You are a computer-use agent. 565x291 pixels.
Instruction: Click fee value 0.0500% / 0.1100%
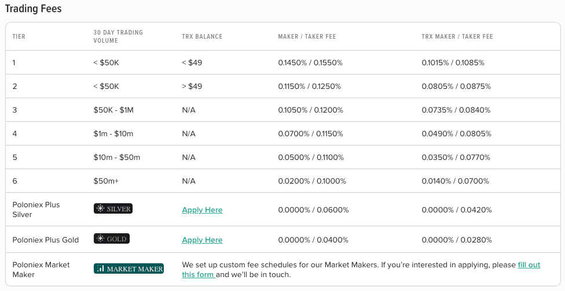click(311, 158)
